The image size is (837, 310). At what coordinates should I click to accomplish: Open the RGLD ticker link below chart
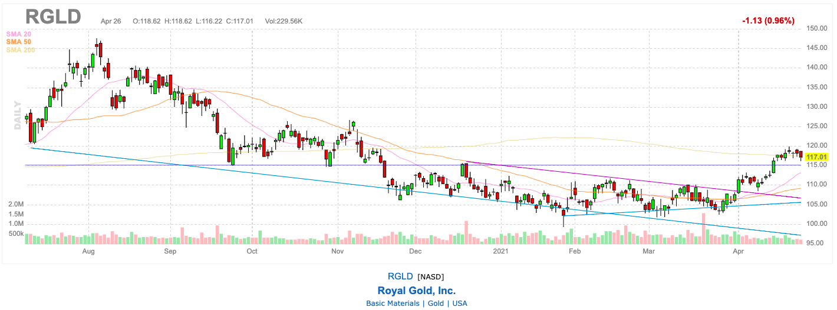pyautogui.click(x=400, y=276)
